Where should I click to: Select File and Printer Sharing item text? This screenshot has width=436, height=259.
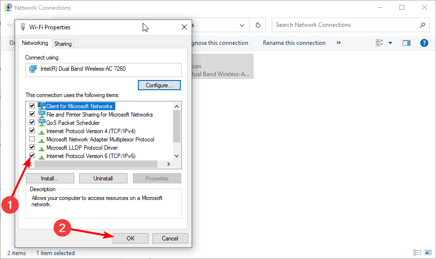pos(100,114)
